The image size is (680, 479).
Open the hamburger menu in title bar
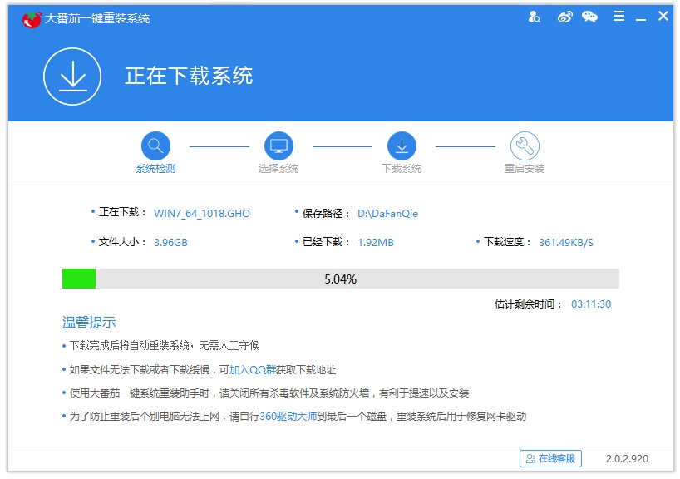(618, 15)
